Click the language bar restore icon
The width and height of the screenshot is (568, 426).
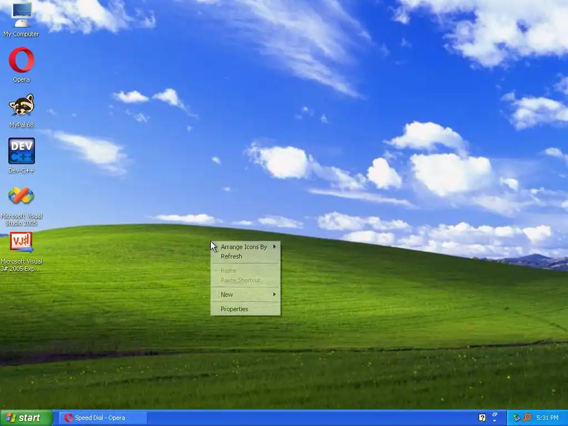point(495,414)
